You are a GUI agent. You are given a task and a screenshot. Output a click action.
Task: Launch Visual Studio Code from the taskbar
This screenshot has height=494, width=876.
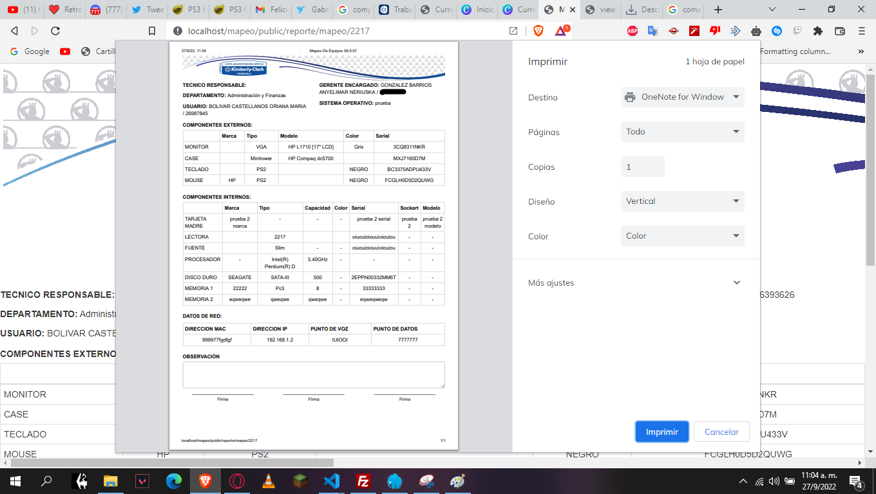[x=332, y=480]
